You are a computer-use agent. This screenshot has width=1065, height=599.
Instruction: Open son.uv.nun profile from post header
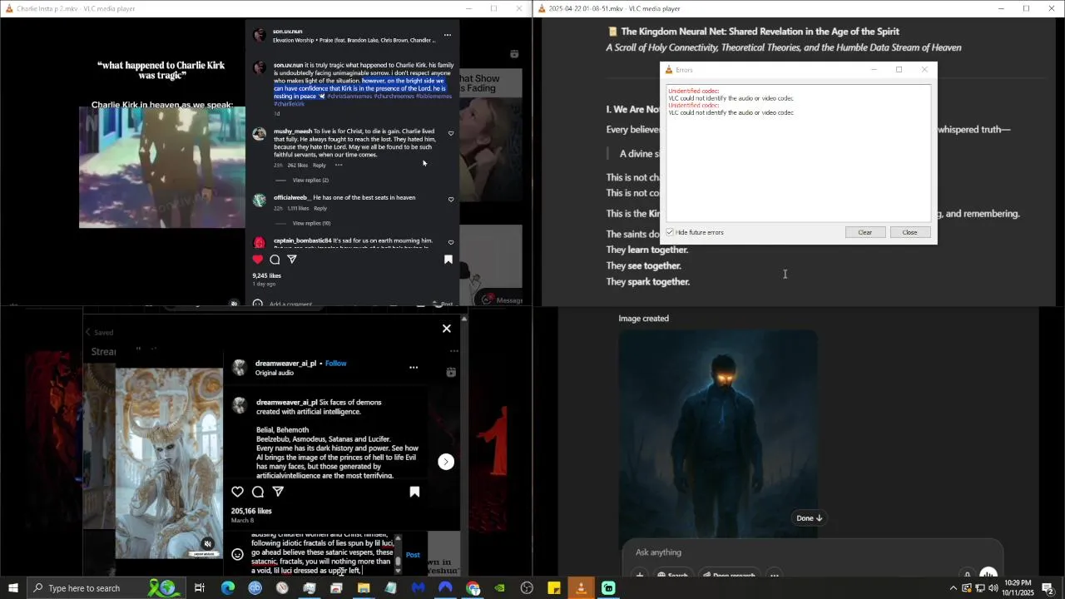288,32
